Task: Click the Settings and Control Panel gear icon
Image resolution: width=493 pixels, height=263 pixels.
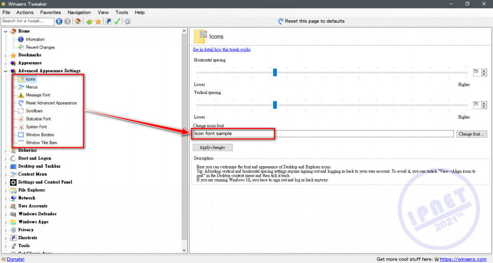Action: [x=13, y=182]
